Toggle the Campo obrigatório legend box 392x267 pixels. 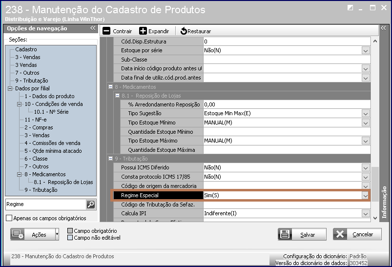click(70, 230)
